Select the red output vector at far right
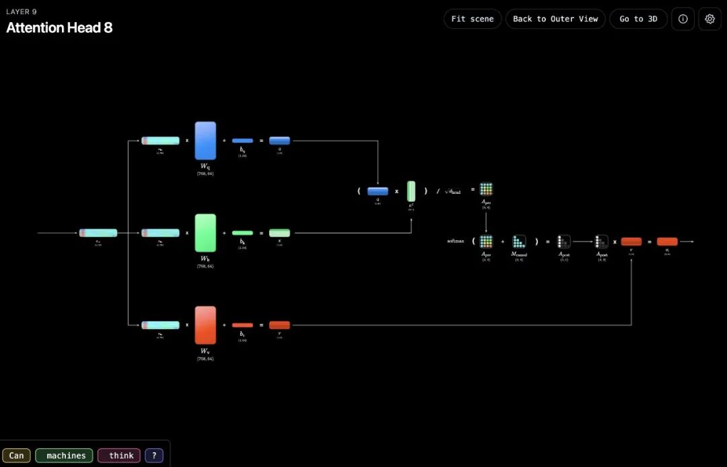The height and width of the screenshot is (467, 727). pyautogui.click(x=667, y=242)
